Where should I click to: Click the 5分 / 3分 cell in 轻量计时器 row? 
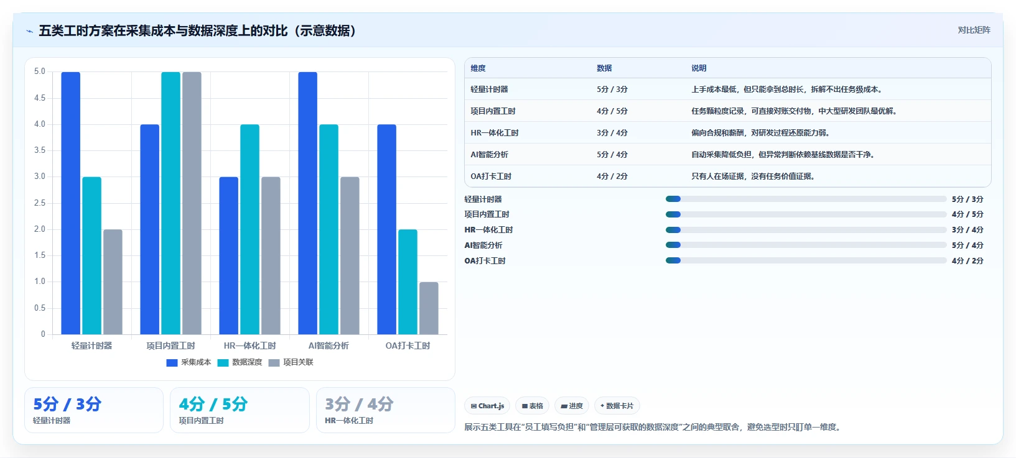(x=612, y=89)
